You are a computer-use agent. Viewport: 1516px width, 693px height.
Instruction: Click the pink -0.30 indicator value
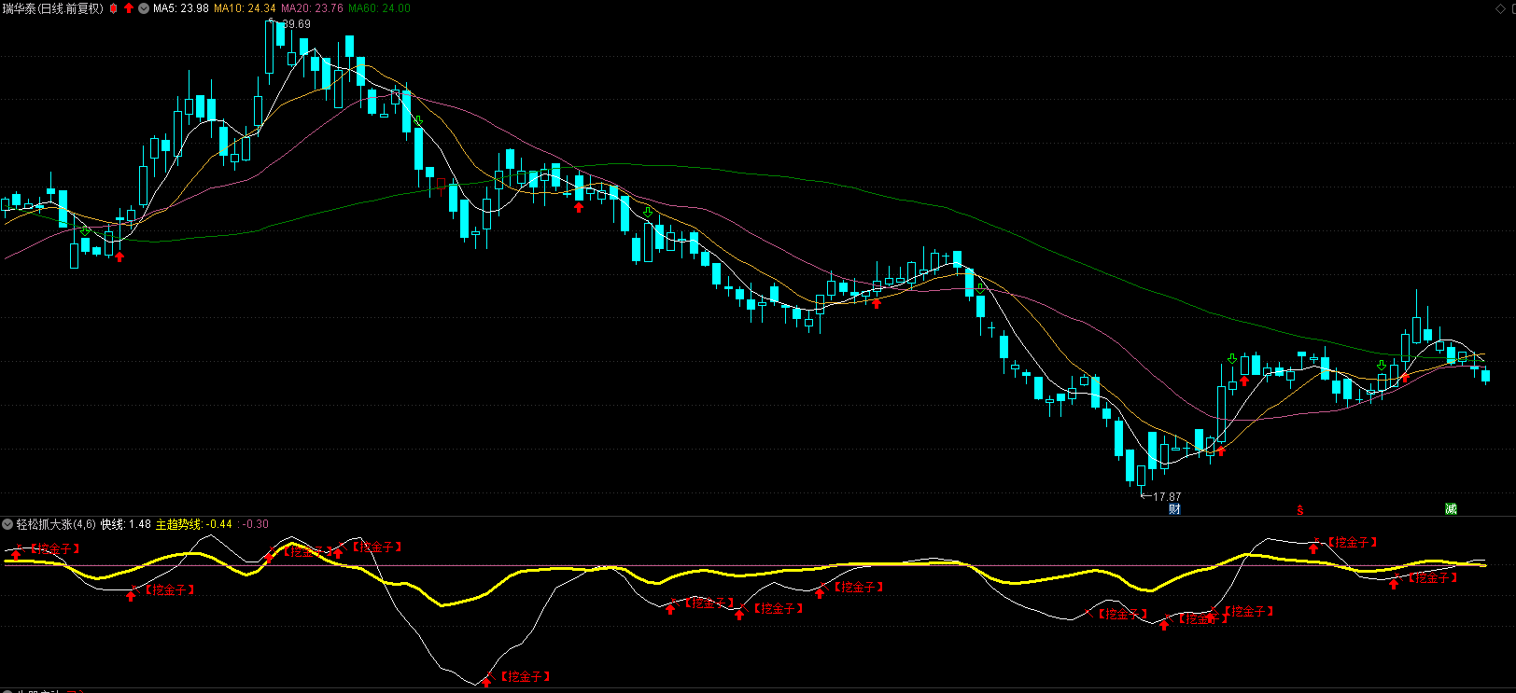click(x=256, y=524)
